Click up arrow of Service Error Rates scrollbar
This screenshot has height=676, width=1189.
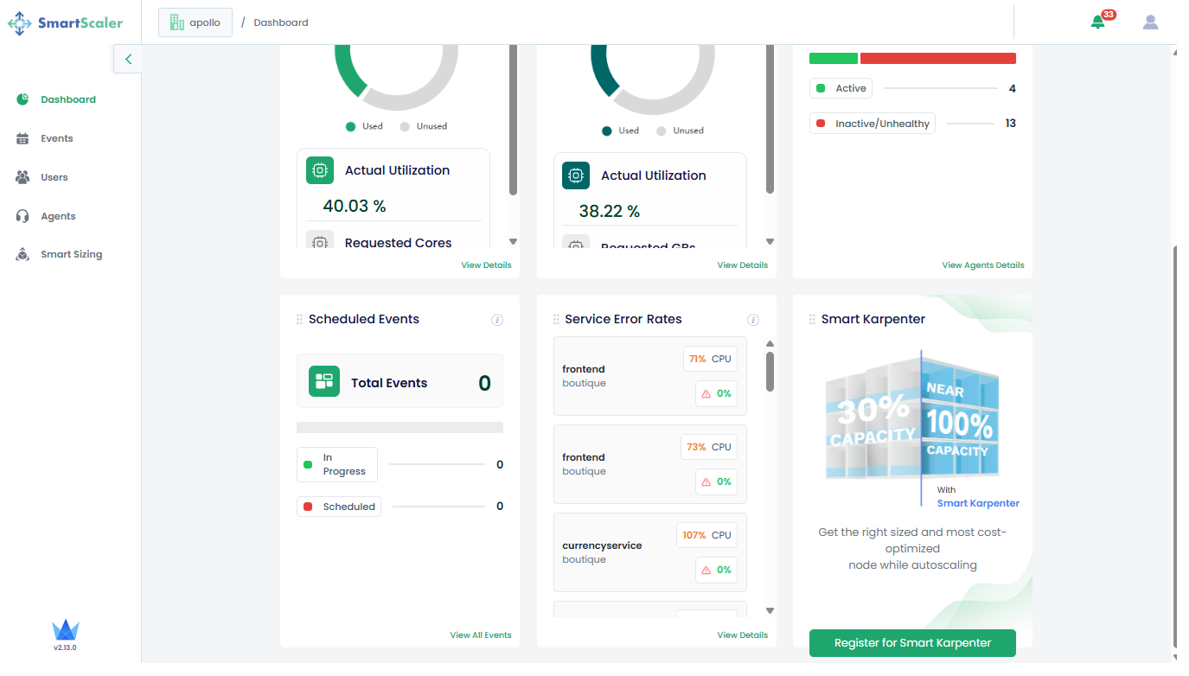770,343
